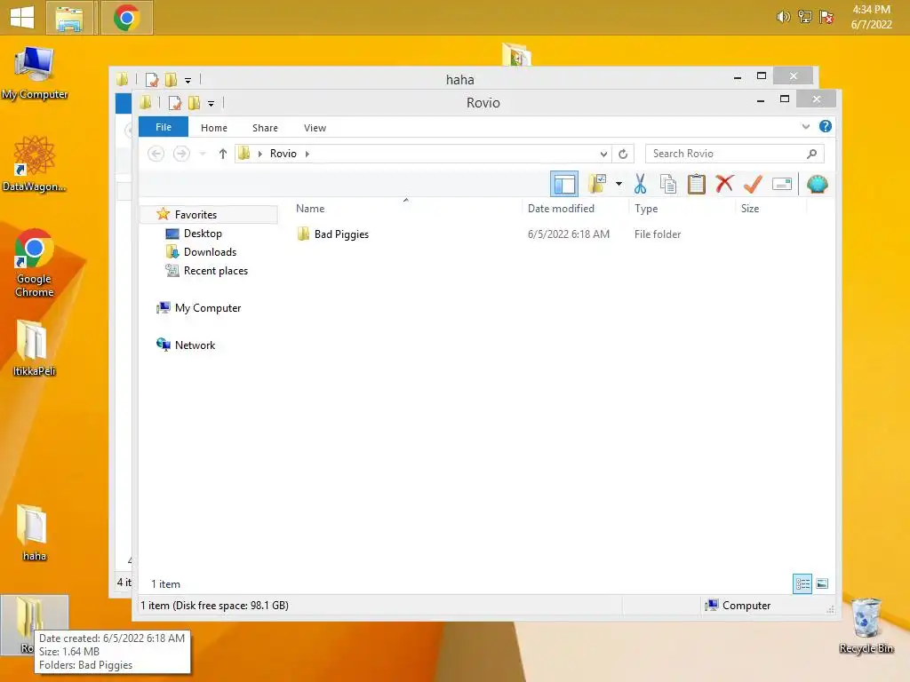
Task: Open haha window quick access dropdown arrow
Action: [x=188, y=80]
